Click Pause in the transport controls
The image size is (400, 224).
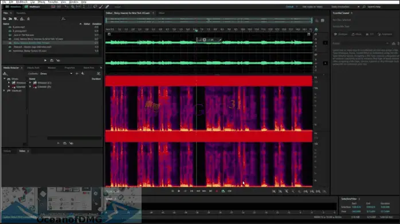[x=185, y=191]
